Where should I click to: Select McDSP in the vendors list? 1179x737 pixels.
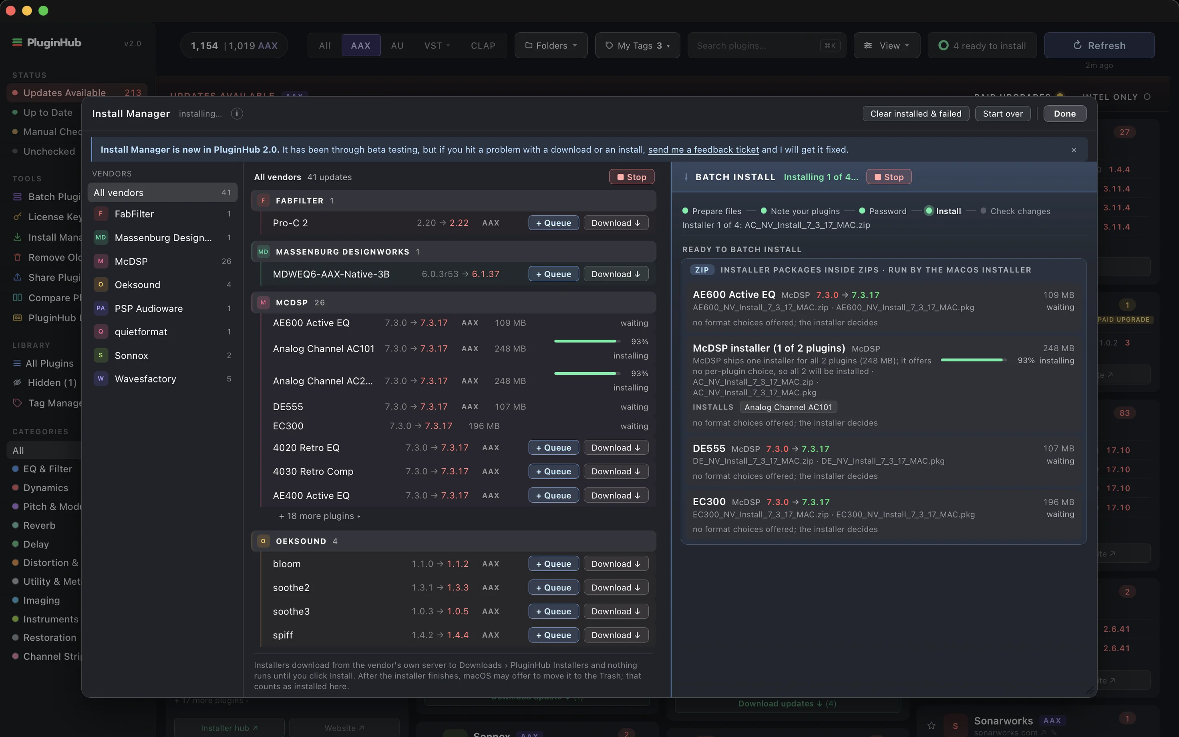[162, 261]
